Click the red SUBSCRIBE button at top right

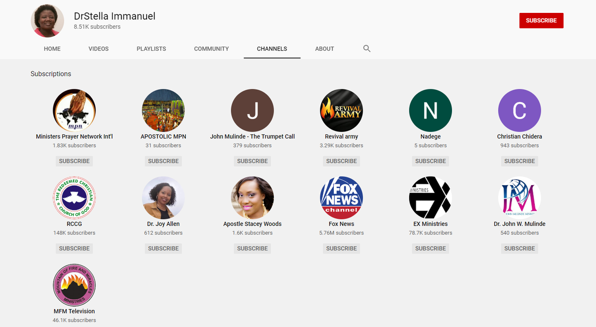click(541, 20)
